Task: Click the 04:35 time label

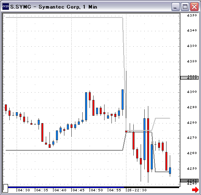Action: 42,190
